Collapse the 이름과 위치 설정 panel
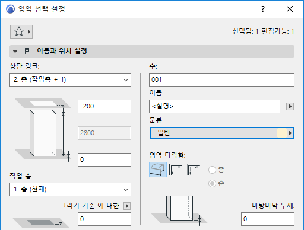This screenshot has height=230, width=304. click(x=15, y=52)
